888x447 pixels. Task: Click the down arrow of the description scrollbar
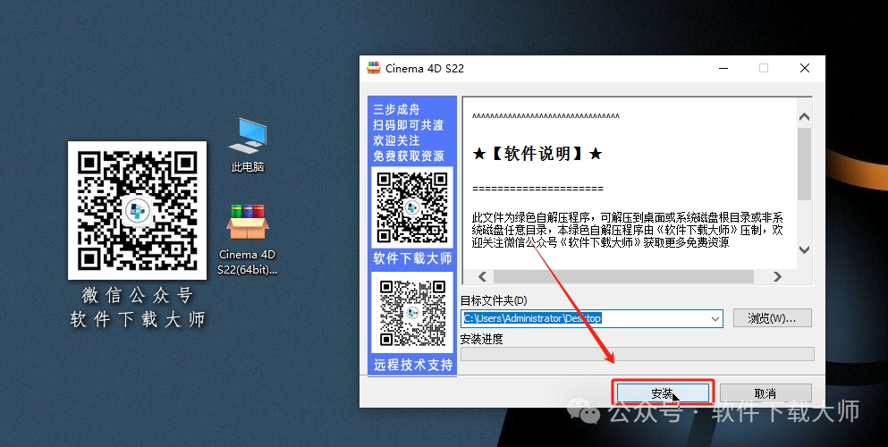point(803,250)
